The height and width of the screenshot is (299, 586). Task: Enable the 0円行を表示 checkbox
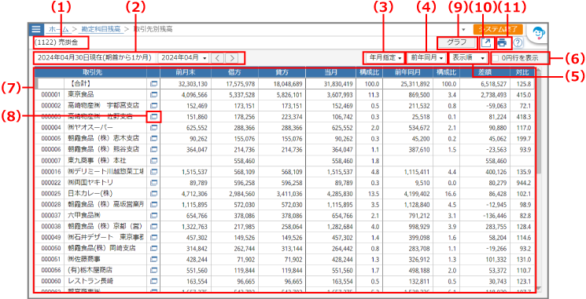point(496,58)
